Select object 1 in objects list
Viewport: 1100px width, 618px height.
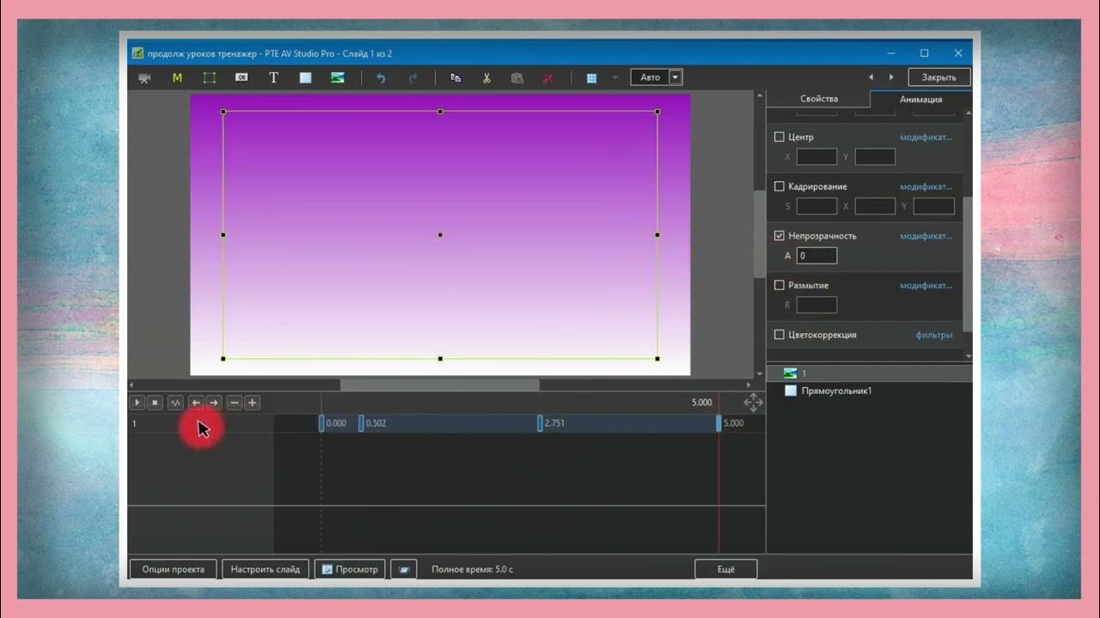tap(869, 373)
